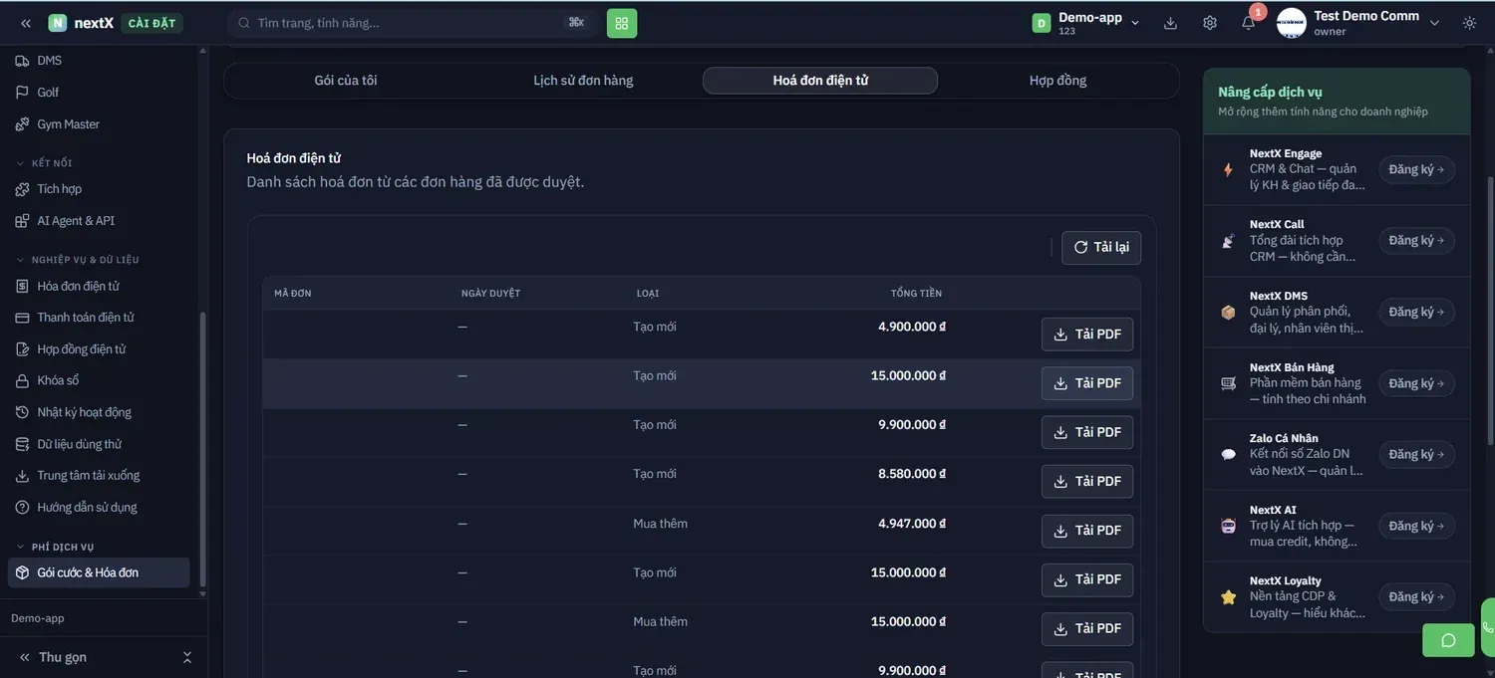Open the downloads icon in the top bar
The width and height of the screenshot is (1495, 678).
(x=1171, y=23)
